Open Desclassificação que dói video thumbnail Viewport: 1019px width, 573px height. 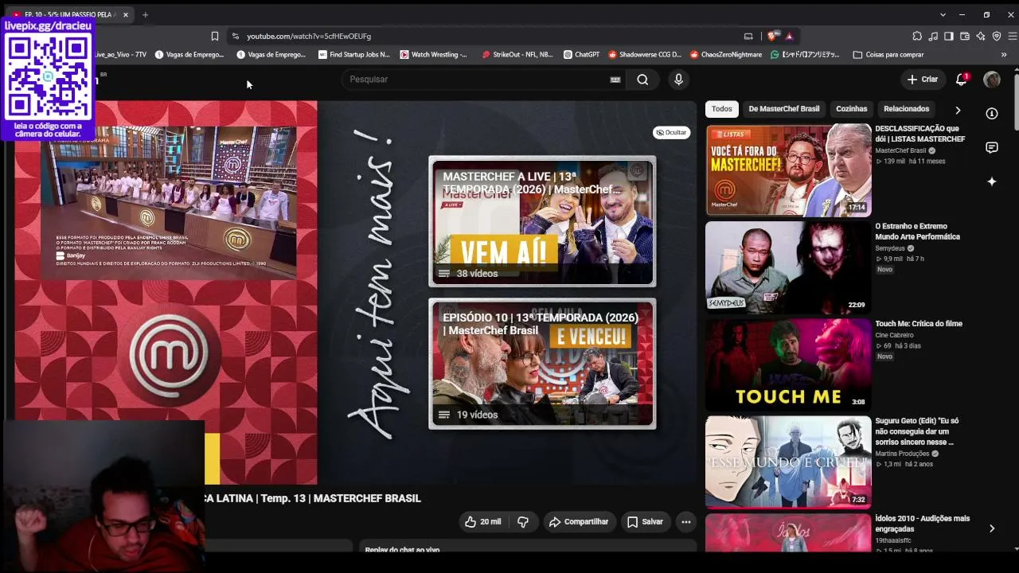point(788,170)
